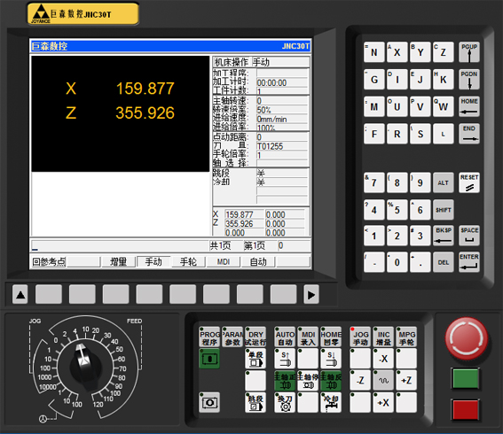Activate the tool change (换刀) gear key
This screenshot has height=434, width=503.
pos(285,402)
